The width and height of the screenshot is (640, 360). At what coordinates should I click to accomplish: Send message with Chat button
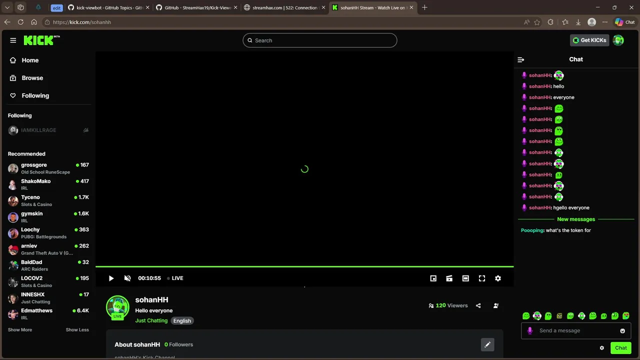[x=621, y=348]
